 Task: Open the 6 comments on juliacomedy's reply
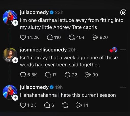(x=47, y=105)
